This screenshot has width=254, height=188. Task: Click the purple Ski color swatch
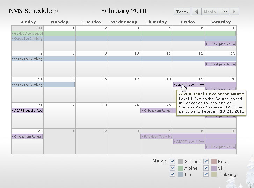[x=214, y=168]
